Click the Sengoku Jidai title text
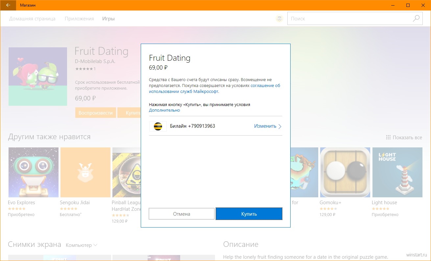Image resolution: width=431 pixels, height=261 pixels. 75,203
